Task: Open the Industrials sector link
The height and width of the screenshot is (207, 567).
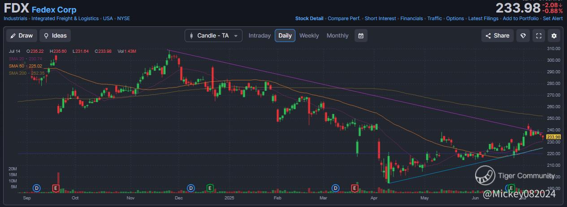Action: 15,19
